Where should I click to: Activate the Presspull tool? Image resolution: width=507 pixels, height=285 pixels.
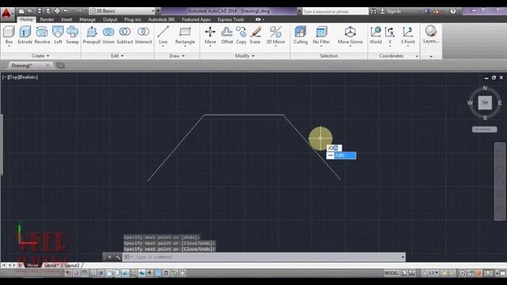(x=92, y=35)
